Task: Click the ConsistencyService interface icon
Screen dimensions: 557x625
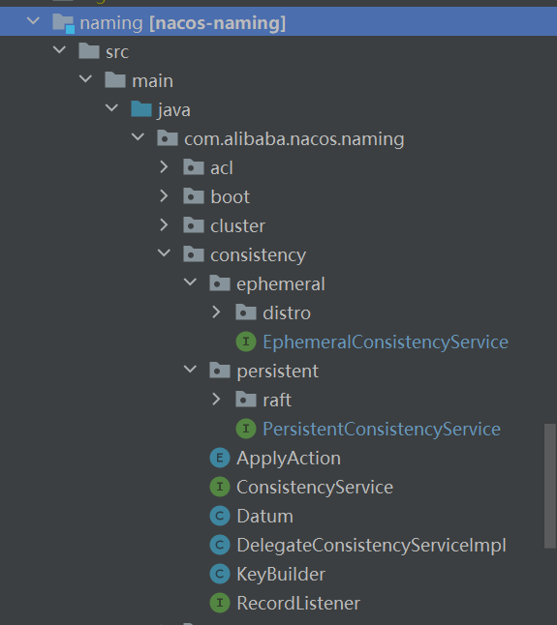Action: 220,487
